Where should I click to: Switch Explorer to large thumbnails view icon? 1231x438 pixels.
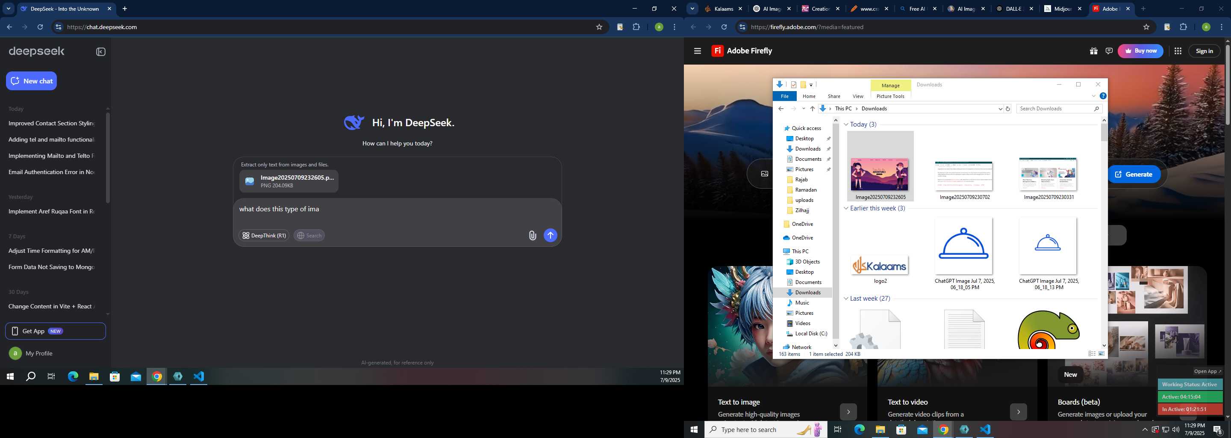1101,354
